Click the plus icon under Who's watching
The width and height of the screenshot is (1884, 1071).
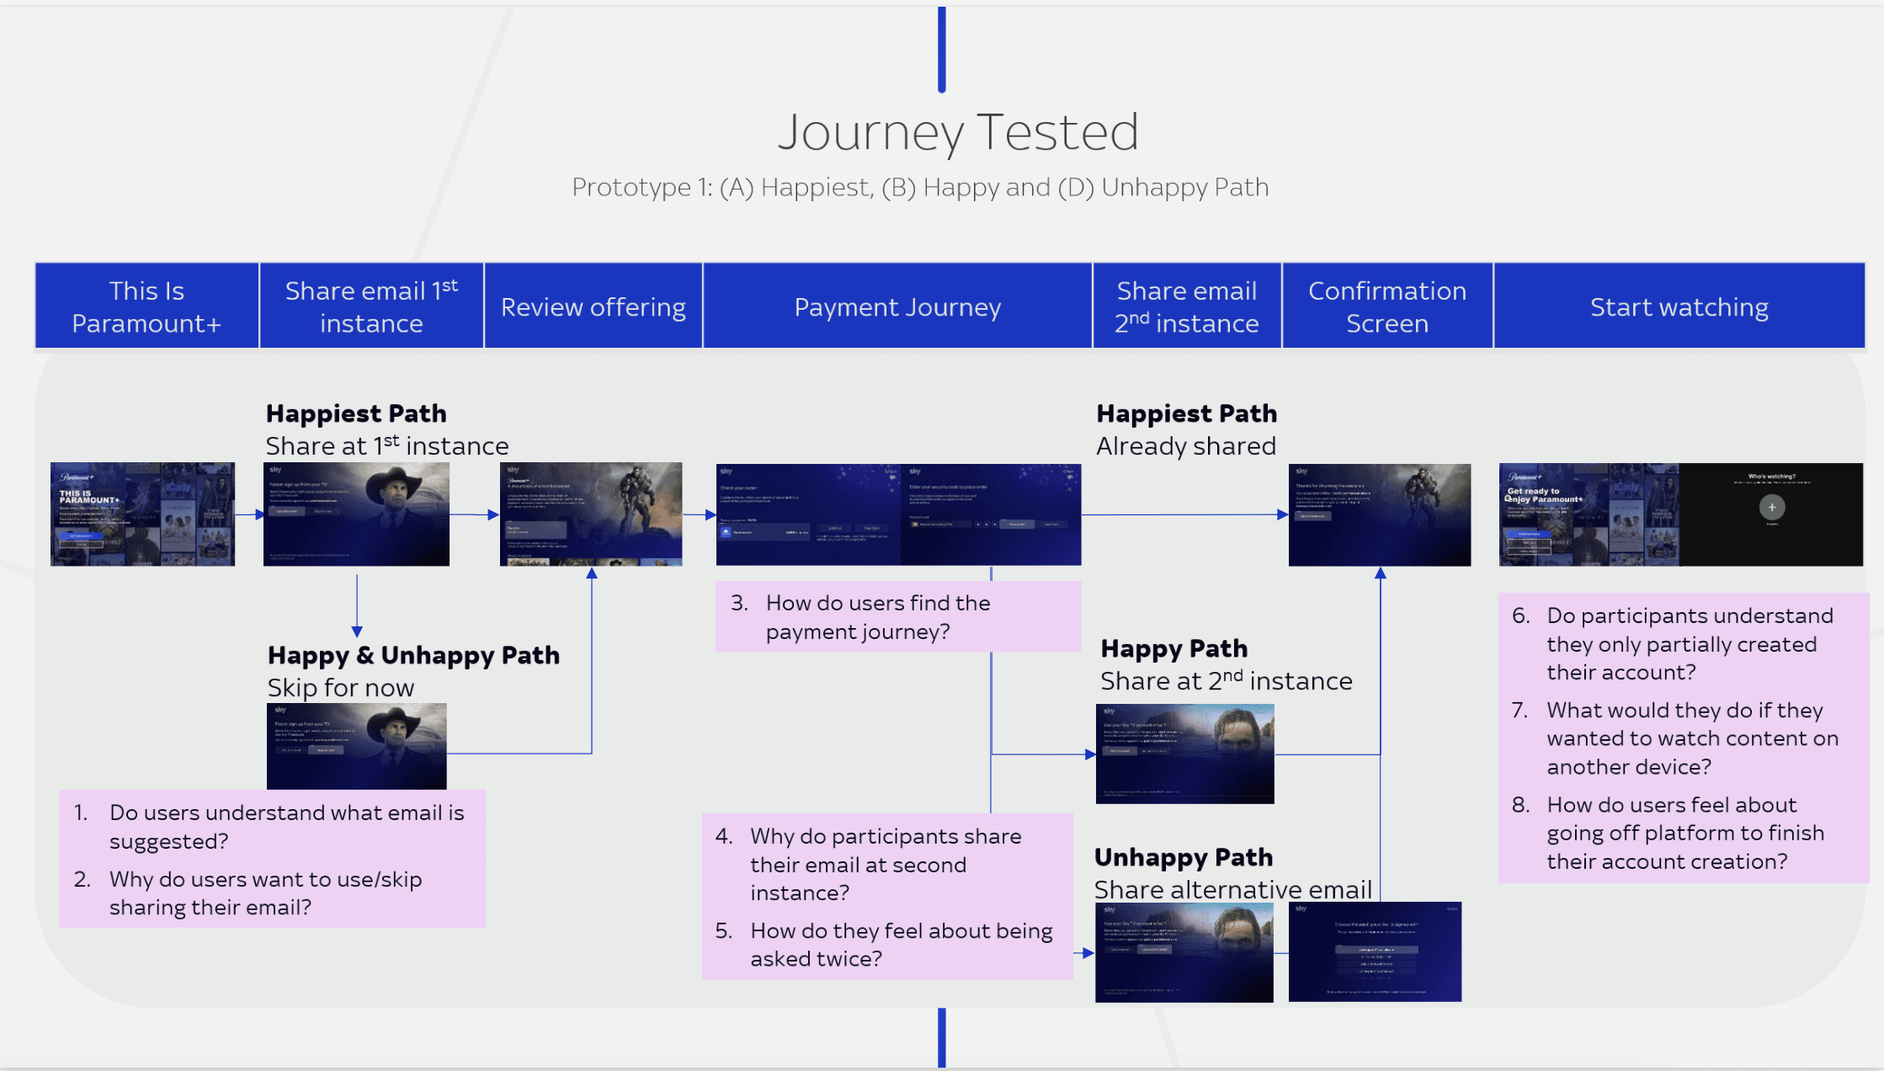point(1771,507)
